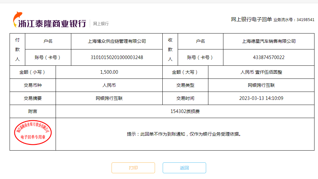This screenshot has width=318, height=179.
Task: Click the payee name 上海德星汽车销售有限公司
Action: point(268,41)
